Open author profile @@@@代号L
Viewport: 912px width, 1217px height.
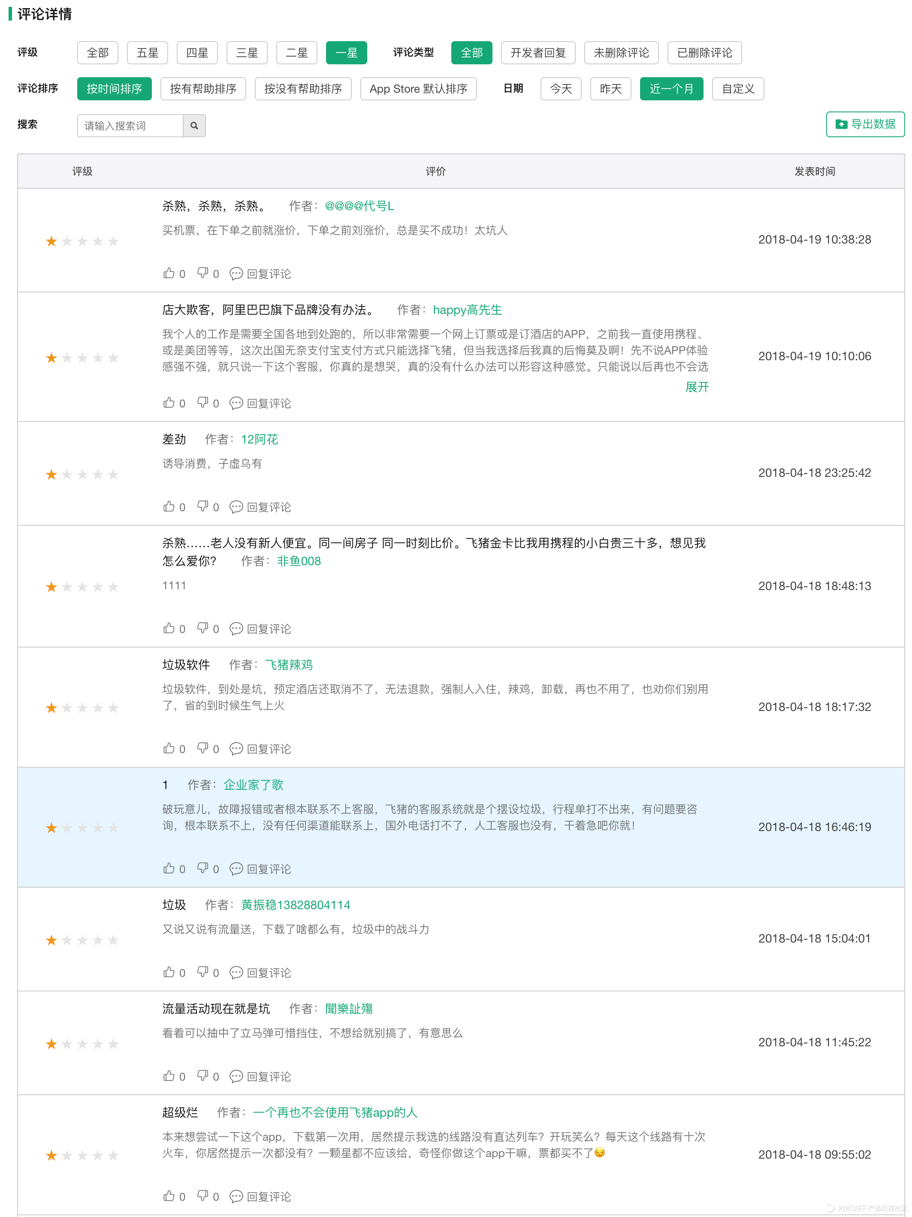[x=359, y=206]
